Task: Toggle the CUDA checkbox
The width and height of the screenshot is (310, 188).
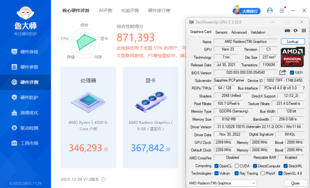Action: pyautogui.click(x=237, y=166)
